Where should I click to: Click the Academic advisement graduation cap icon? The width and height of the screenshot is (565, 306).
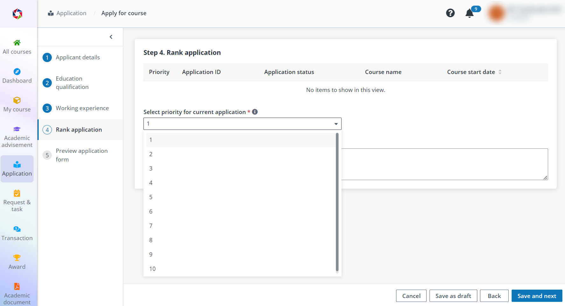tap(17, 129)
